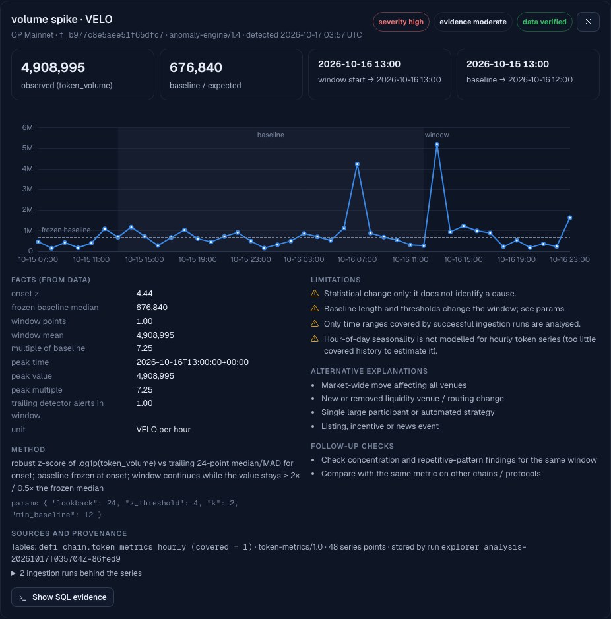Click the params JSON text with lookback
611x619 pixels.
(x=125, y=509)
